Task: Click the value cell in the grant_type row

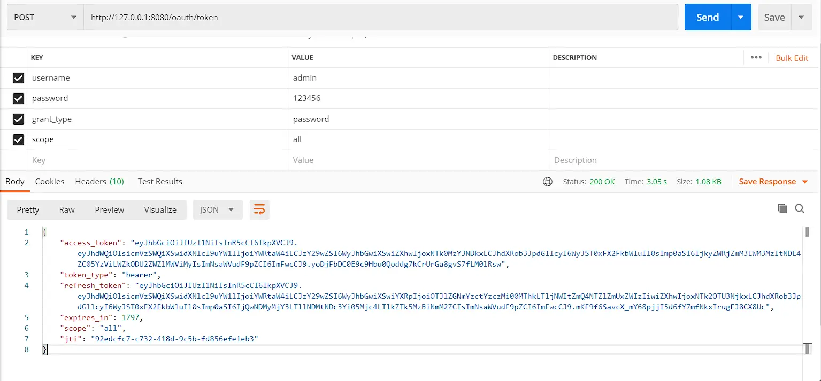Action: (x=418, y=119)
